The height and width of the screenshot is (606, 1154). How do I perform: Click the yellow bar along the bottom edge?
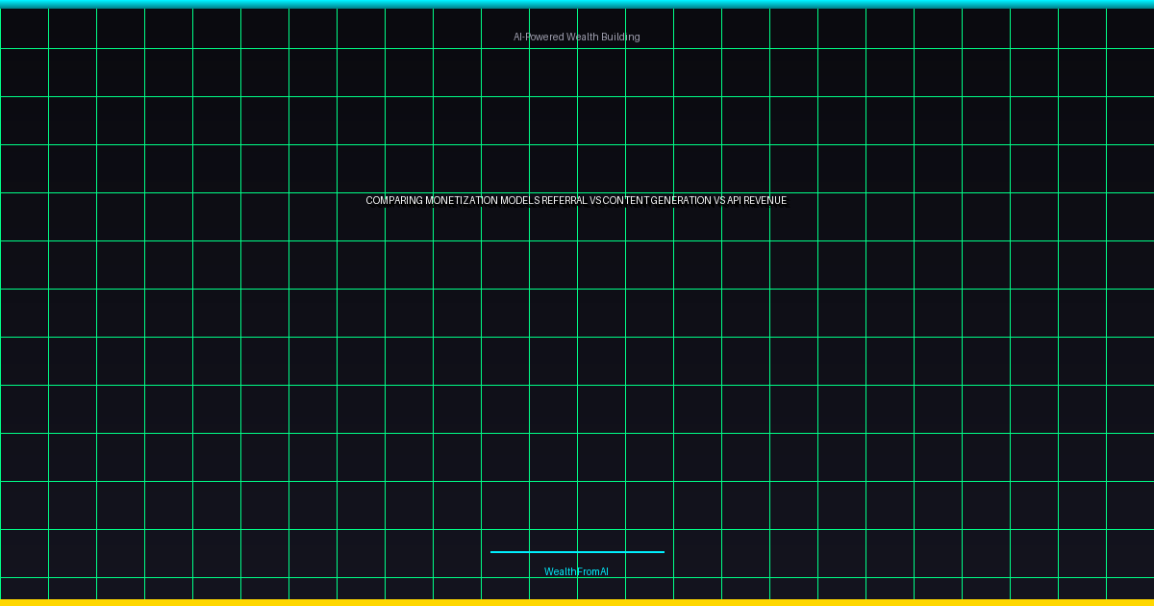[577, 602]
